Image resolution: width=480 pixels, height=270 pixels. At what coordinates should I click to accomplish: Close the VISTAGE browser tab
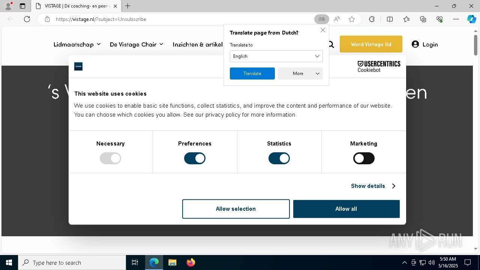click(115, 6)
